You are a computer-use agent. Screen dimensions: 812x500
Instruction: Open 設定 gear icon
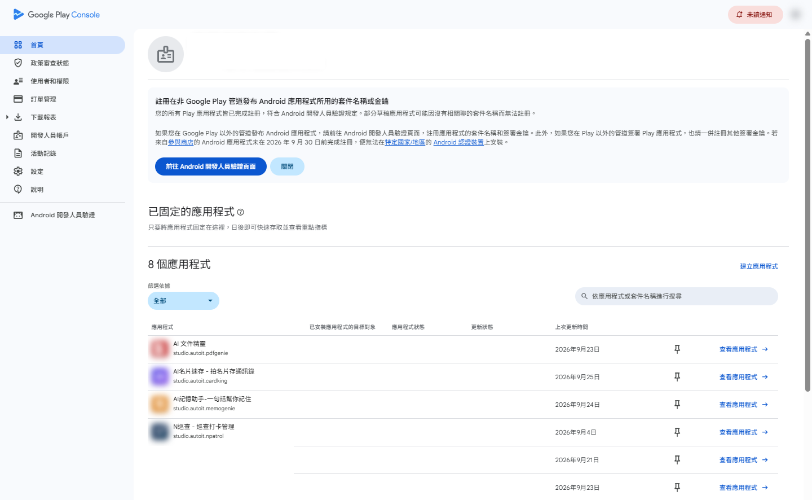coord(18,172)
